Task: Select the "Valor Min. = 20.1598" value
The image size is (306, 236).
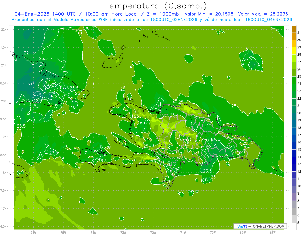Action: 209,14
